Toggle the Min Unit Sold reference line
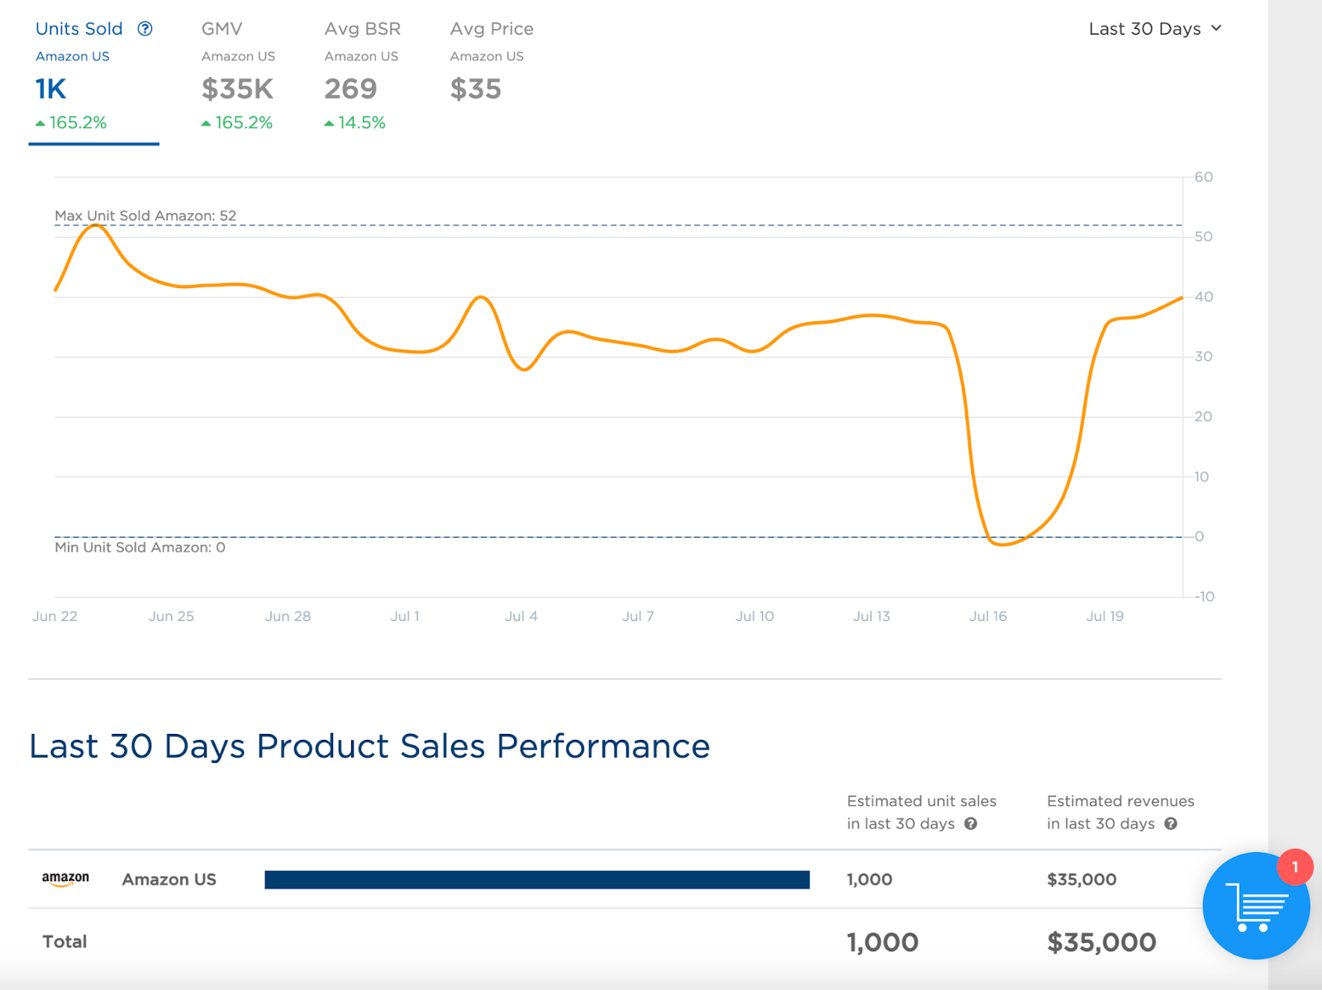The width and height of the screenshot is (1322, 990). 136,547
